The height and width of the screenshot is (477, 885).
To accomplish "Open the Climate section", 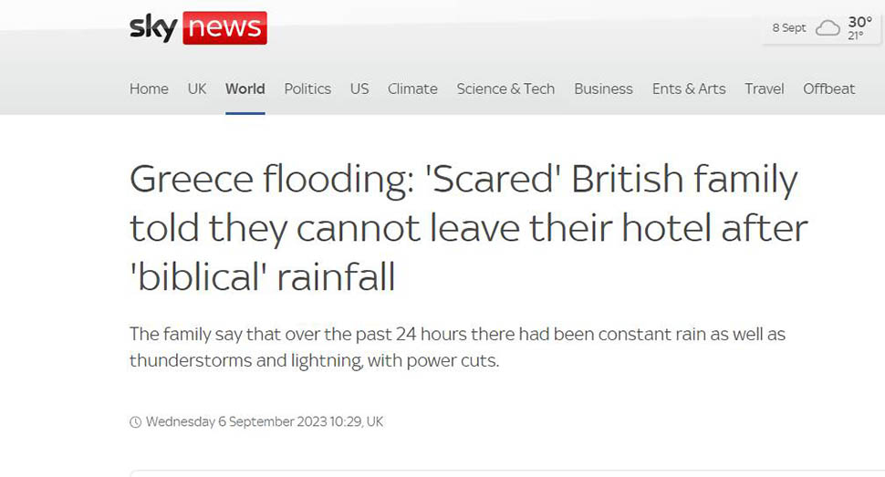I will tap(412, 88).
